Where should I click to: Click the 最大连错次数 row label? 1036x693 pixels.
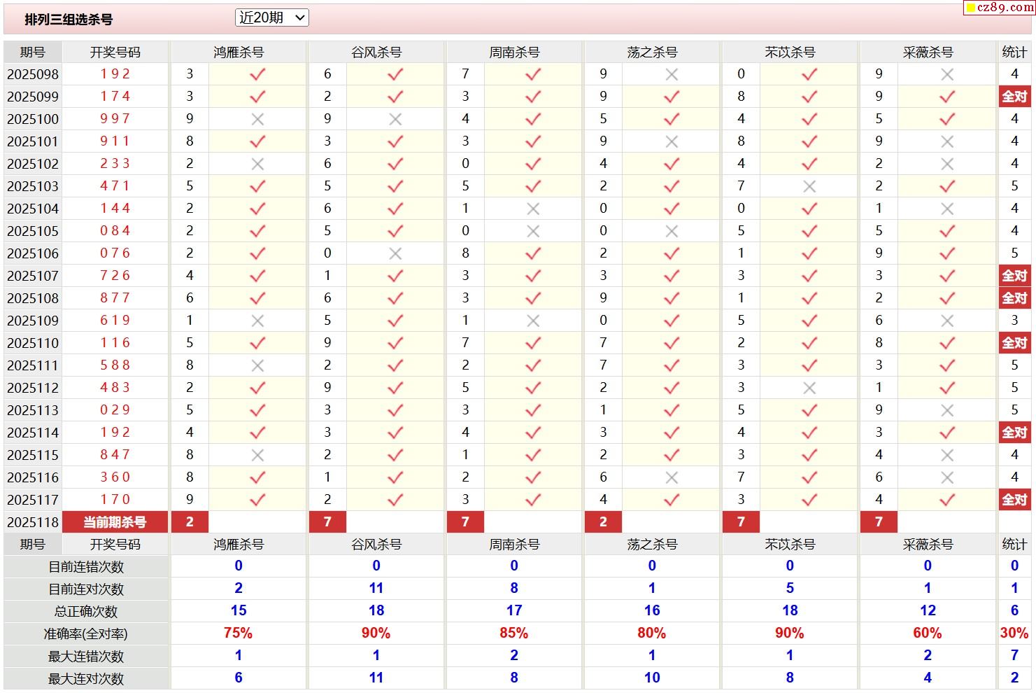click(86, 657)
